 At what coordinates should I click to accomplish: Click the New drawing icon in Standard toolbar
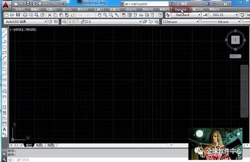pos(6,15)
